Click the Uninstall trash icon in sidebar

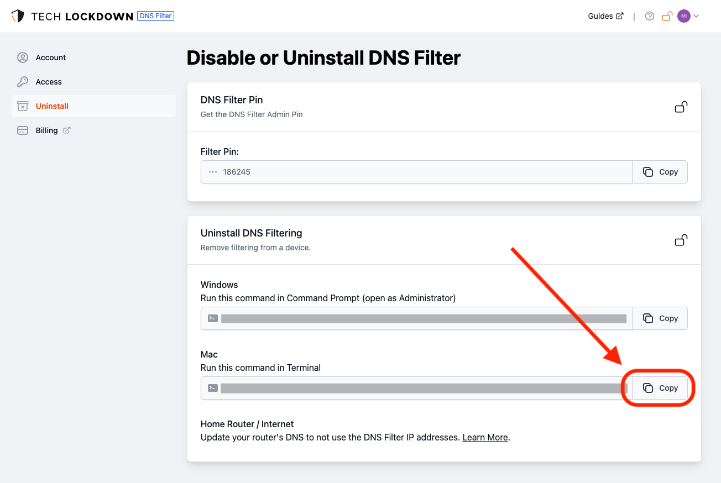point(22,106)
